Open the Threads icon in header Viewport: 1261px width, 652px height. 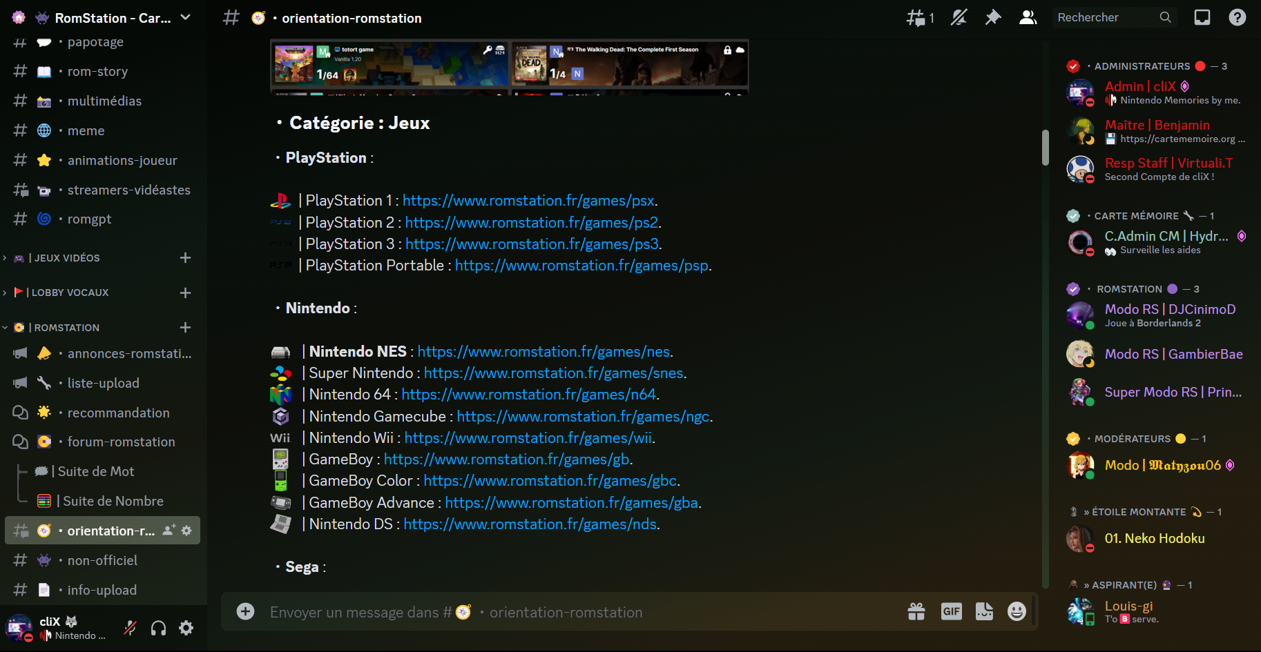(918, 18)
